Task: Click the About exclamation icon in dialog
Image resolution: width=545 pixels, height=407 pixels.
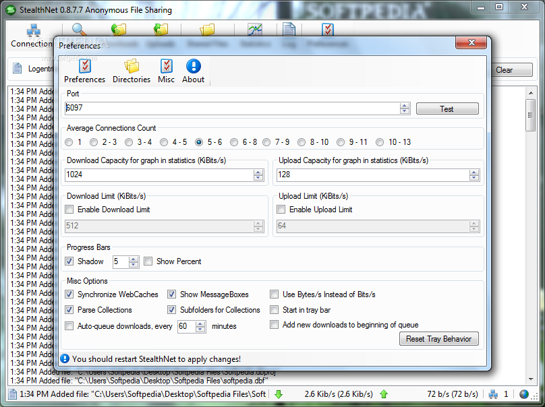Action: click(x=194, y=66)
